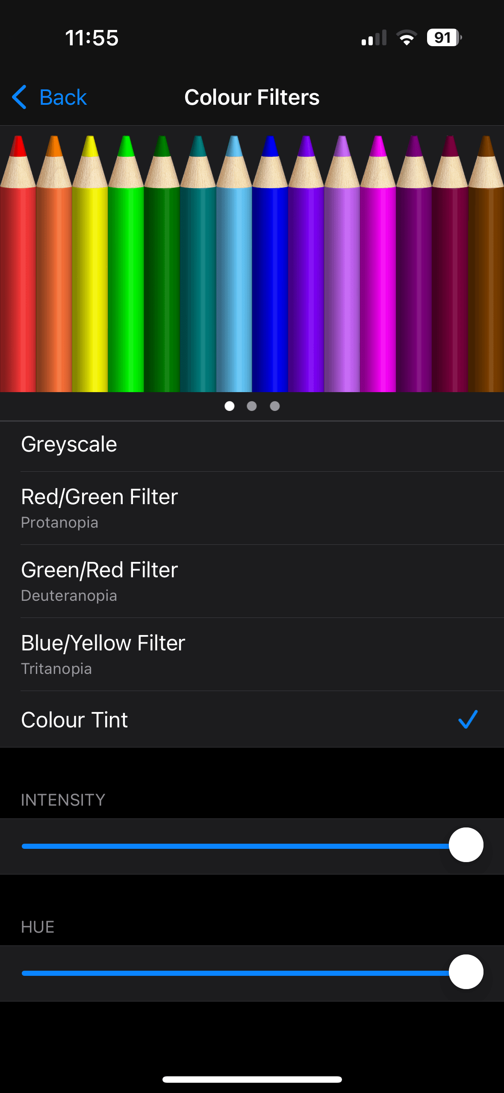This screenshot has height=1093, width=504.
Task: Choose Green/Red Filter for Deuteranopia
Action: (252, 581)
